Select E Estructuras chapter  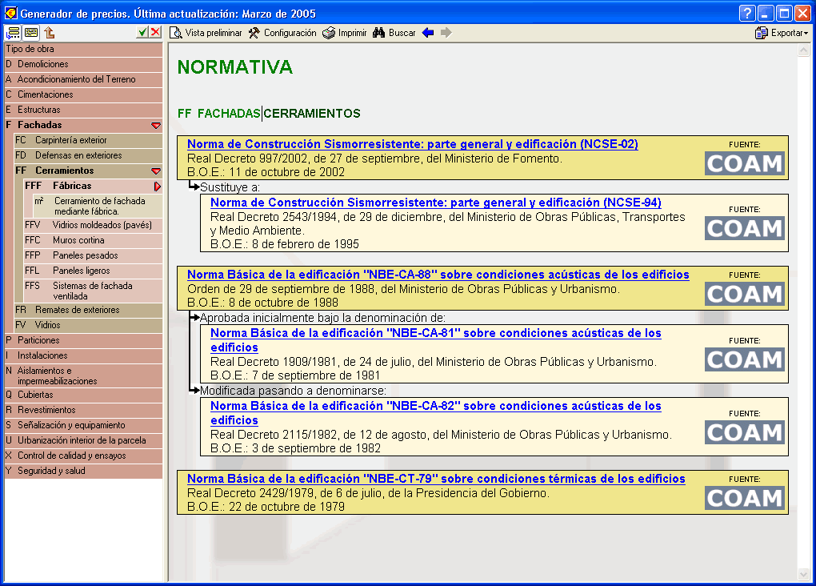coord(83,110)
